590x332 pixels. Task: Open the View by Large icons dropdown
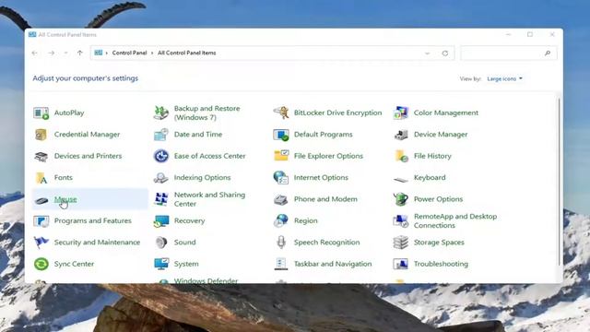(504, 78)
